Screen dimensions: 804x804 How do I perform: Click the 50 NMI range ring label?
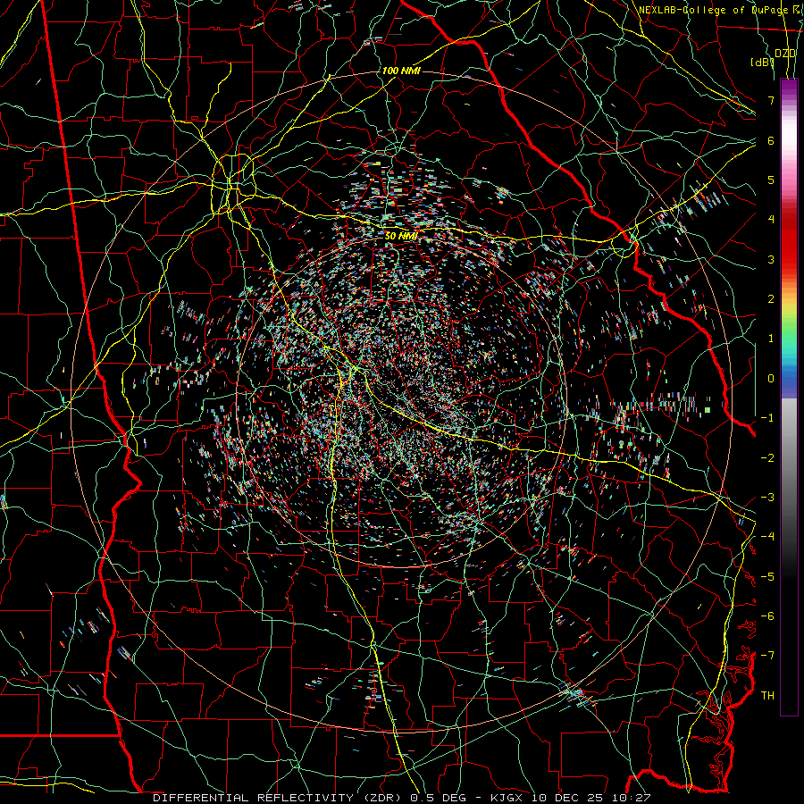tap(401, 236)
